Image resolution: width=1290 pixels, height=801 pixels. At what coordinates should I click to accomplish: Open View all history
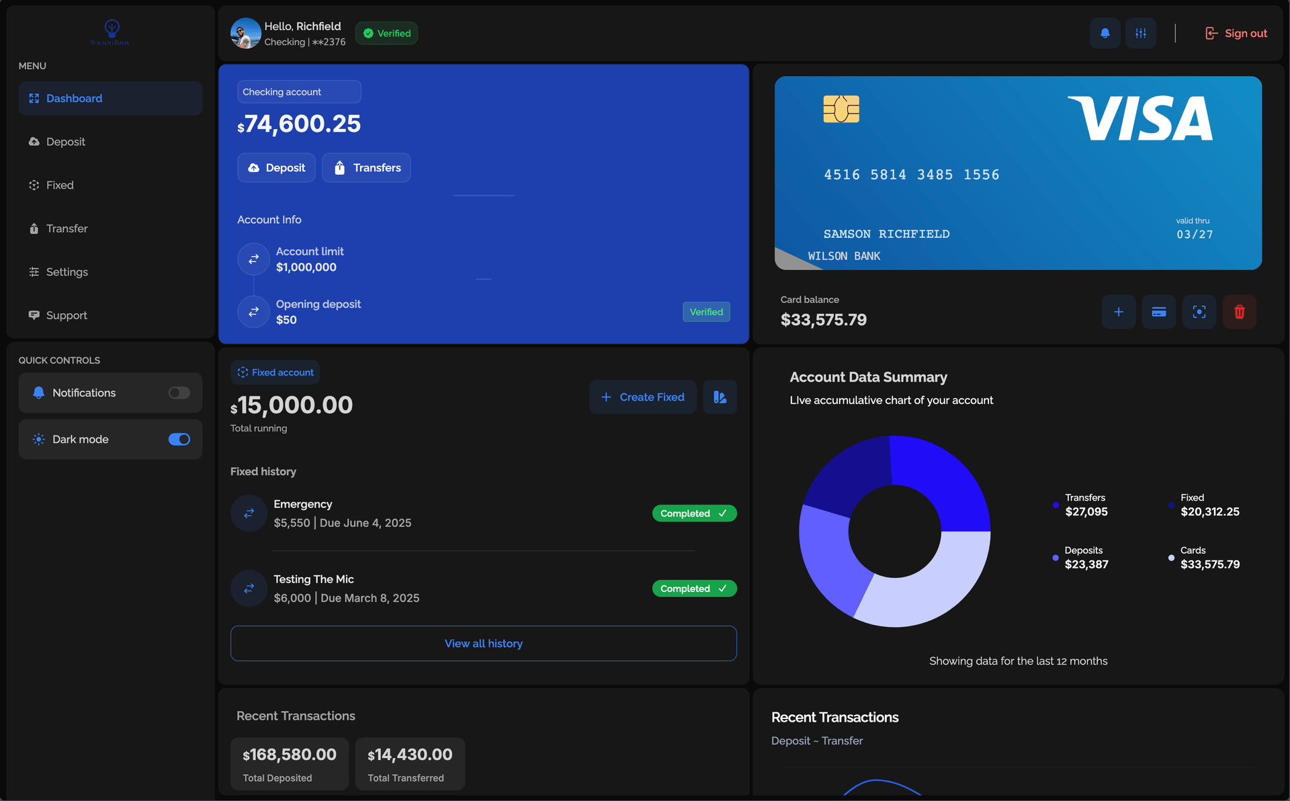(483, 643)
